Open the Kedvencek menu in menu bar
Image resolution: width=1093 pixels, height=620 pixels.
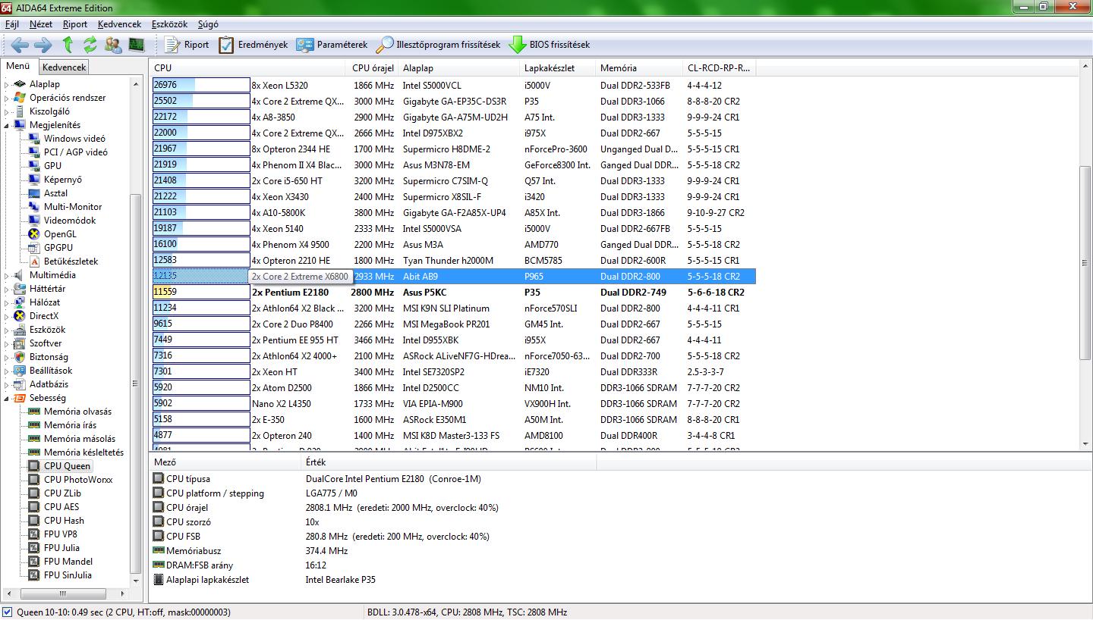click(x=119, y=24)
